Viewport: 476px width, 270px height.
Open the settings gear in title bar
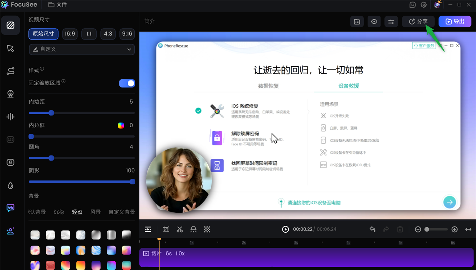tap(424, 5)
